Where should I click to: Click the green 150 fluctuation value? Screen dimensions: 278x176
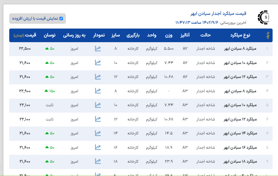click(x=50, y=91)
